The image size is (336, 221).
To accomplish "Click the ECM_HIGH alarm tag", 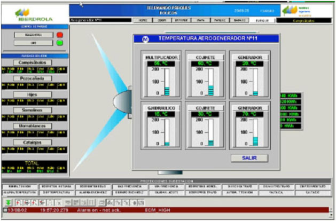I will (x=158, y=210).
